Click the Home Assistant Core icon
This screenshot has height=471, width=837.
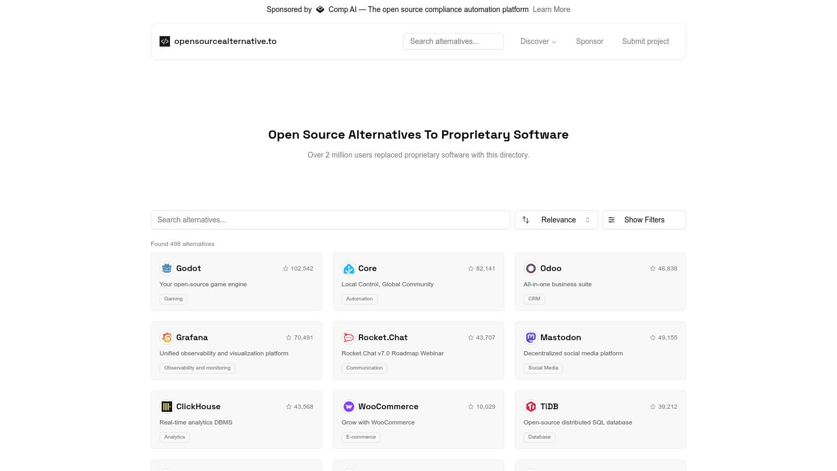coord(348,268)
